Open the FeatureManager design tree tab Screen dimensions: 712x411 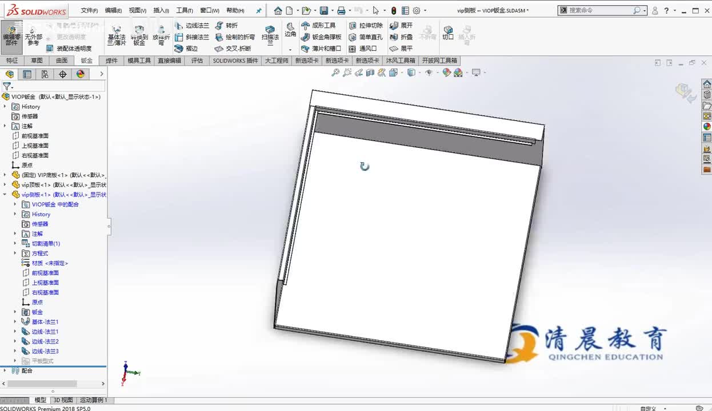tap(9, 74)
